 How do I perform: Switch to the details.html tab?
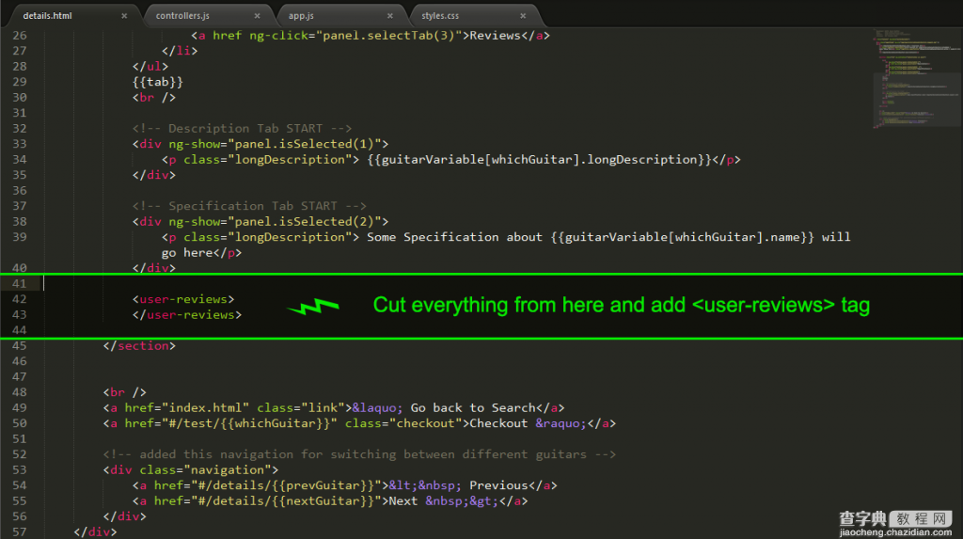pos(47,15)
